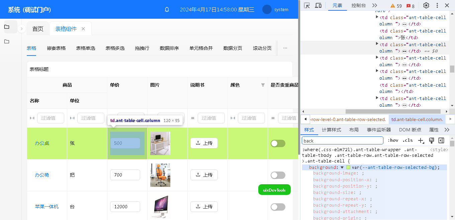Open the 数据排序 tab
Image resolution: width=455 pixels, height=220 pixels.
pos(169,48)
